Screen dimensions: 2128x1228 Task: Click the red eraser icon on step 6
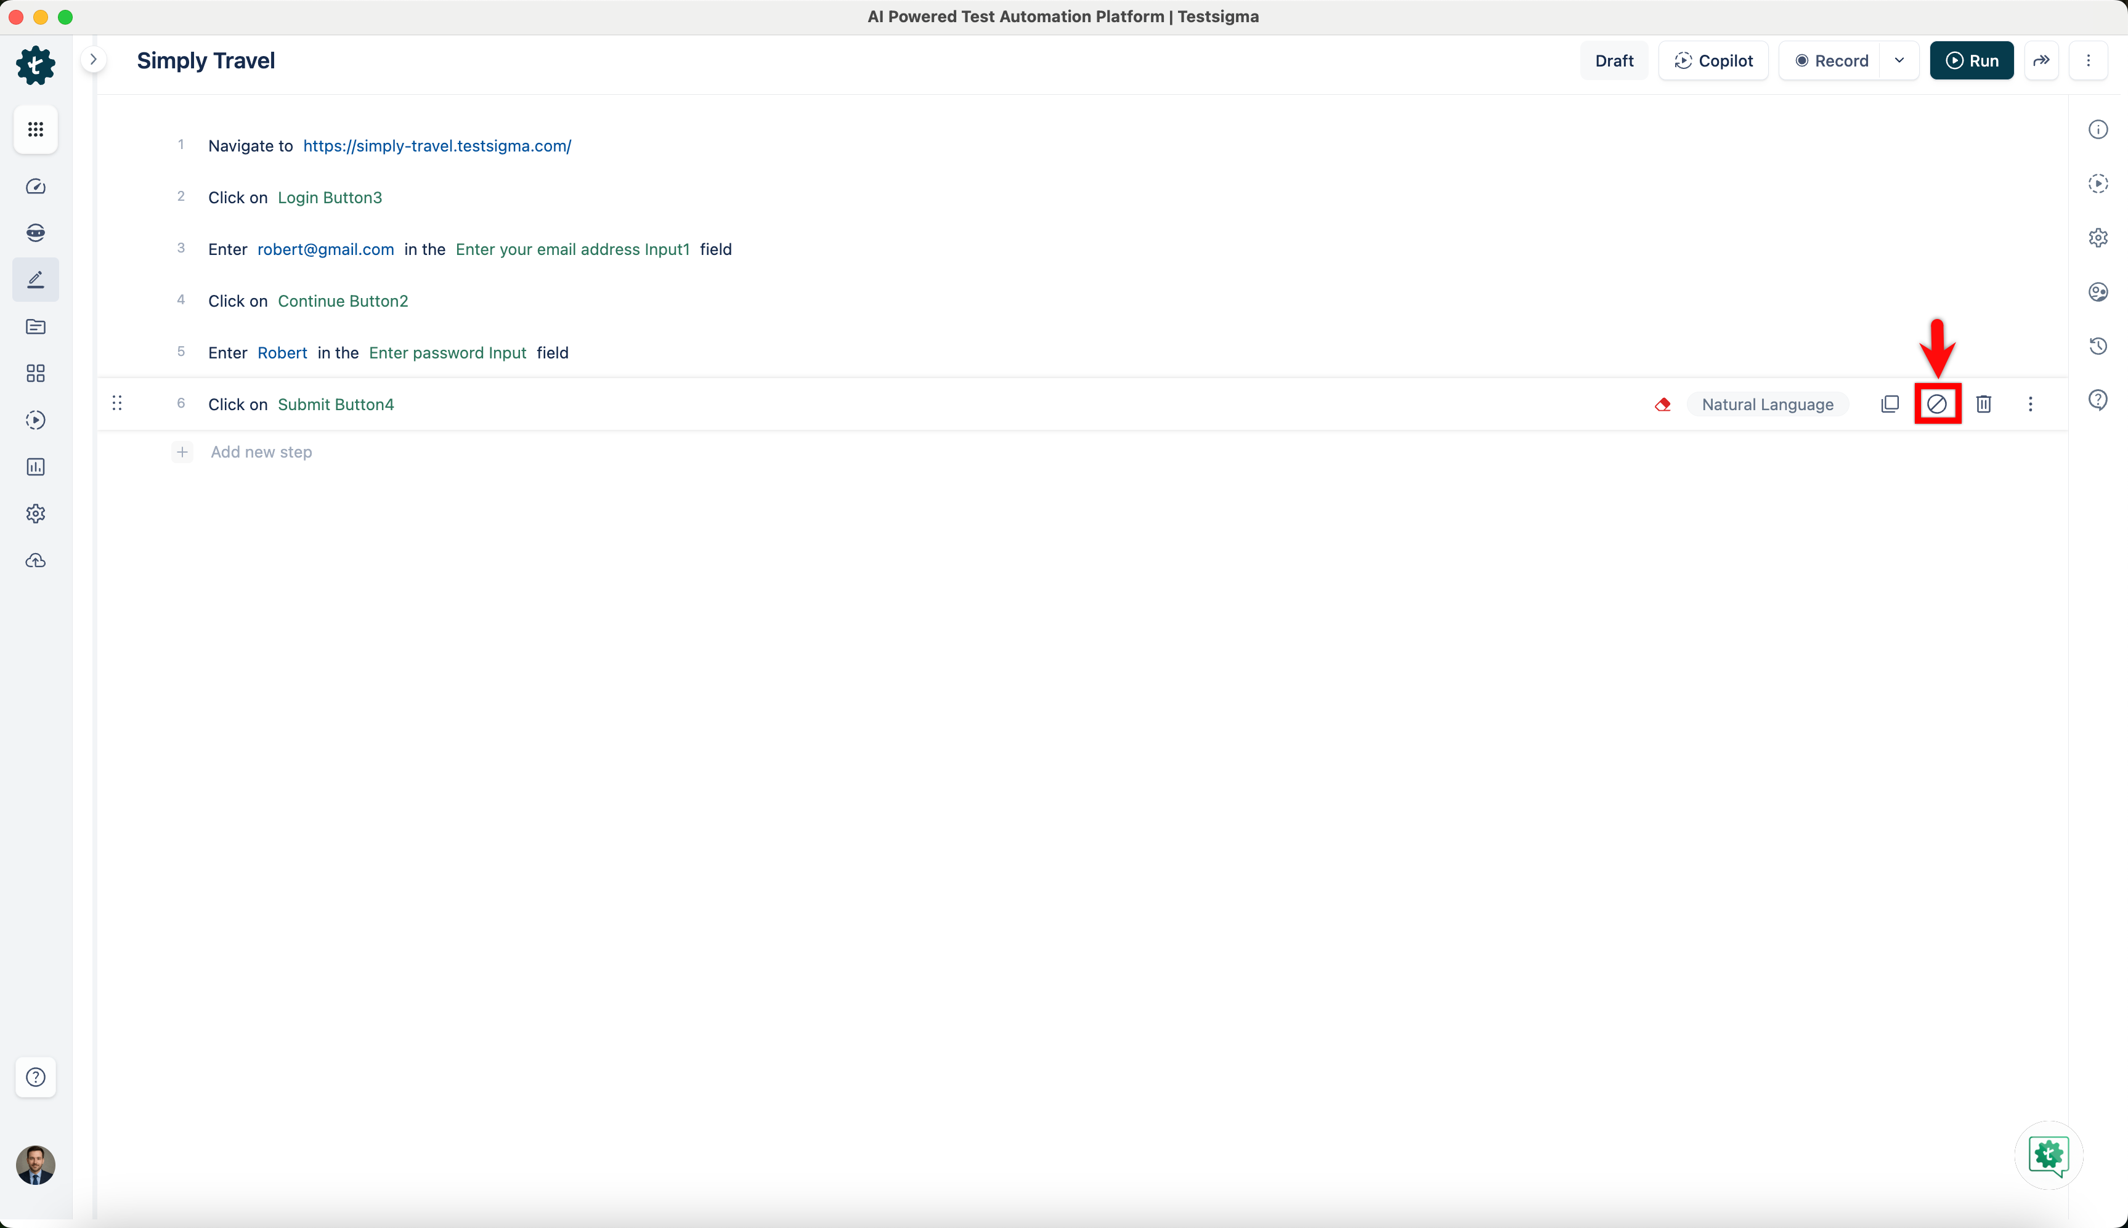click(1662, 405)
